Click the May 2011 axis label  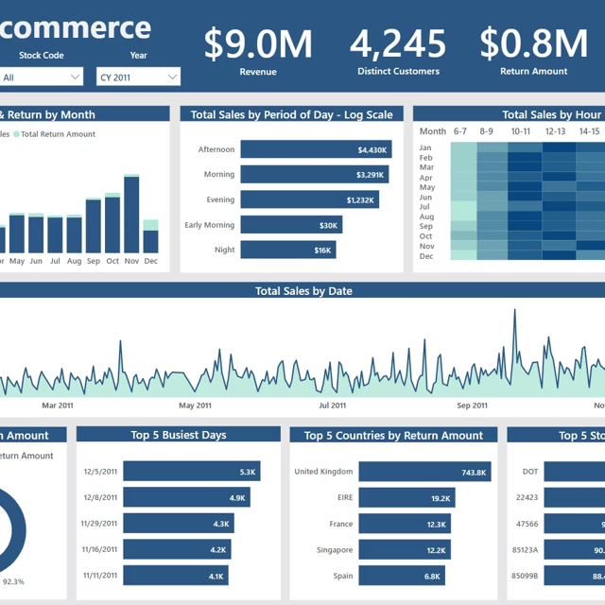click(195, 406)
